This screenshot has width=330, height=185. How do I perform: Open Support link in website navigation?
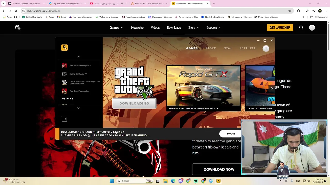[213, 27]
